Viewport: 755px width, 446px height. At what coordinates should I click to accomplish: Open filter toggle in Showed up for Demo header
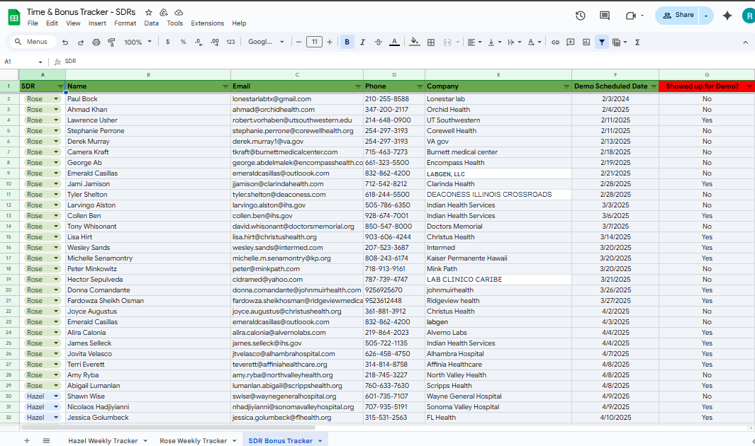pyautogui.click(x=749, y=86)
